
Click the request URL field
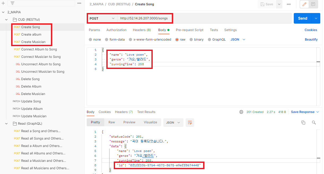[x=204, y=18]
